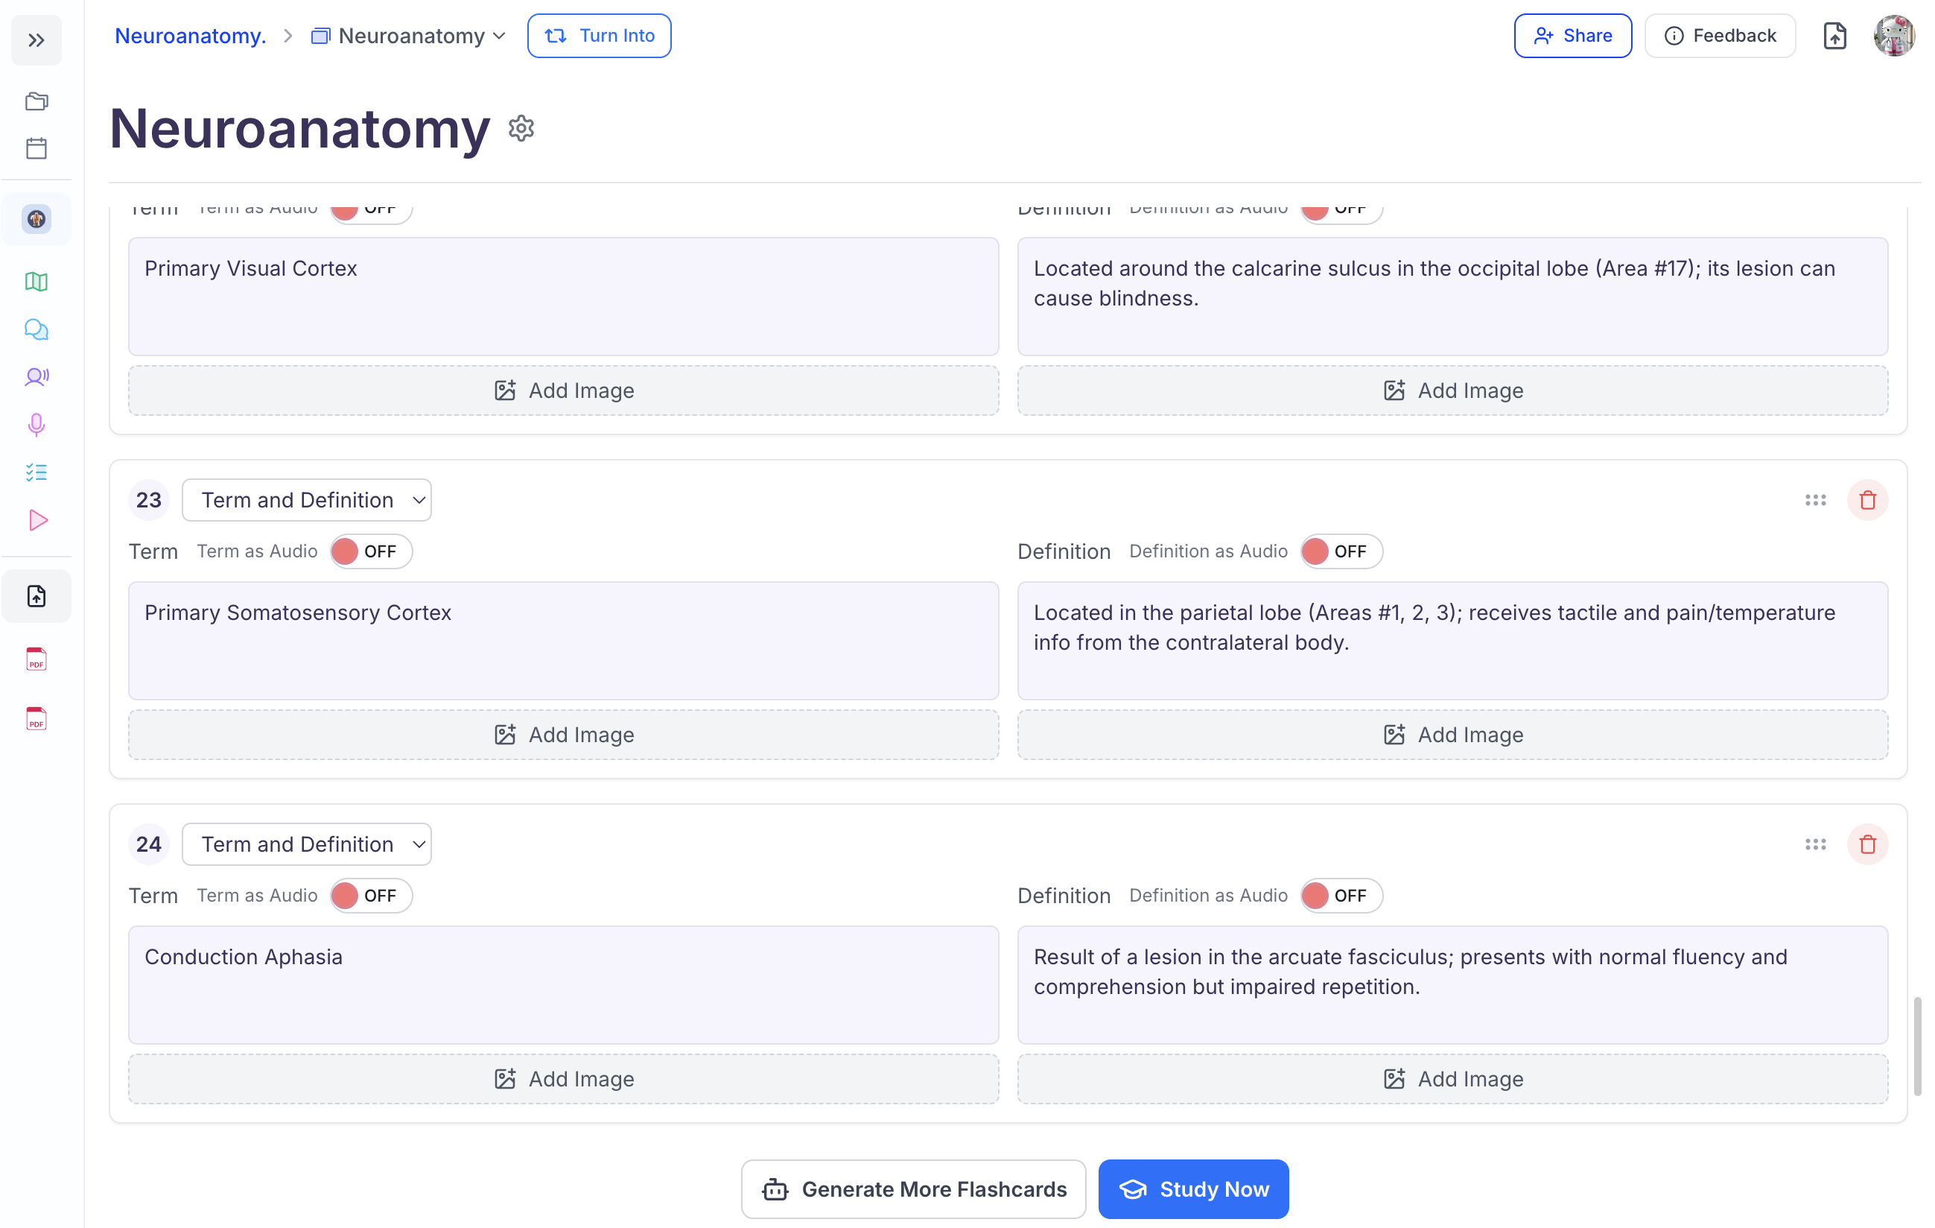1935x1228 pixels.
Task: Open Neuroanatomy deck settings gear
Action: [x=521, y=129]
